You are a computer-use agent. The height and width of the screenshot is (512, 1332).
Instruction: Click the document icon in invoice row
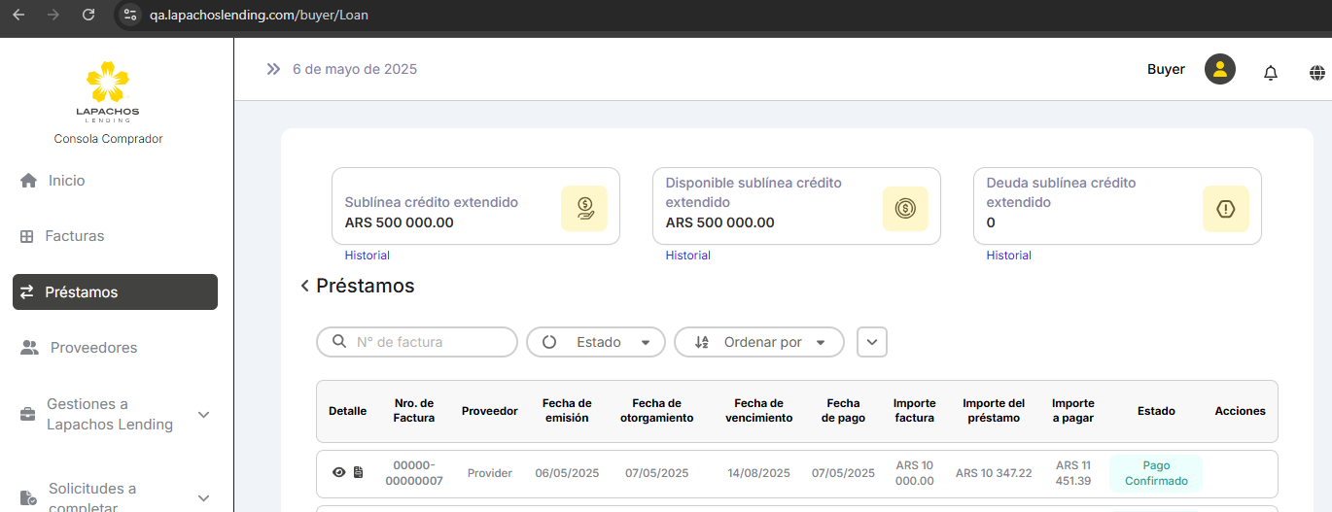(358, 473)
